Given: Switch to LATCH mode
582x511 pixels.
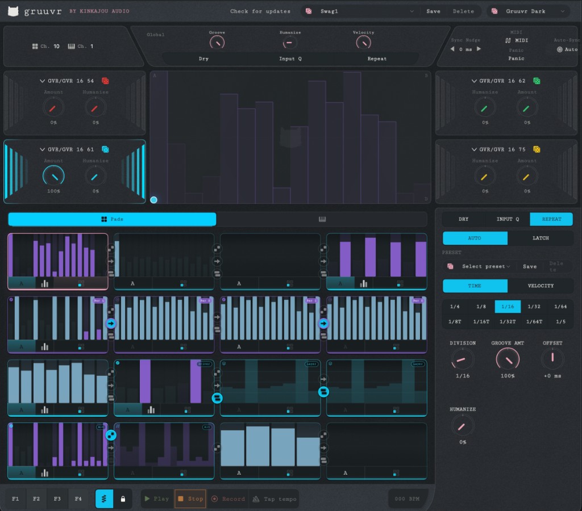Looking at the screenshot, I should pos(541,238).
